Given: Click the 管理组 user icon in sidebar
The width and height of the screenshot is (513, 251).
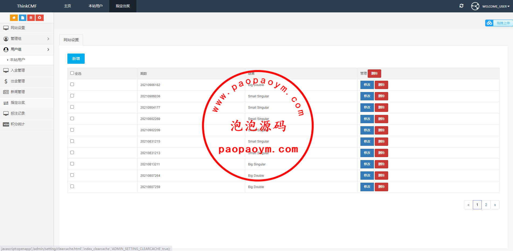Looking at the screenshot, I should pyautogui.click(x=6, y=39).
